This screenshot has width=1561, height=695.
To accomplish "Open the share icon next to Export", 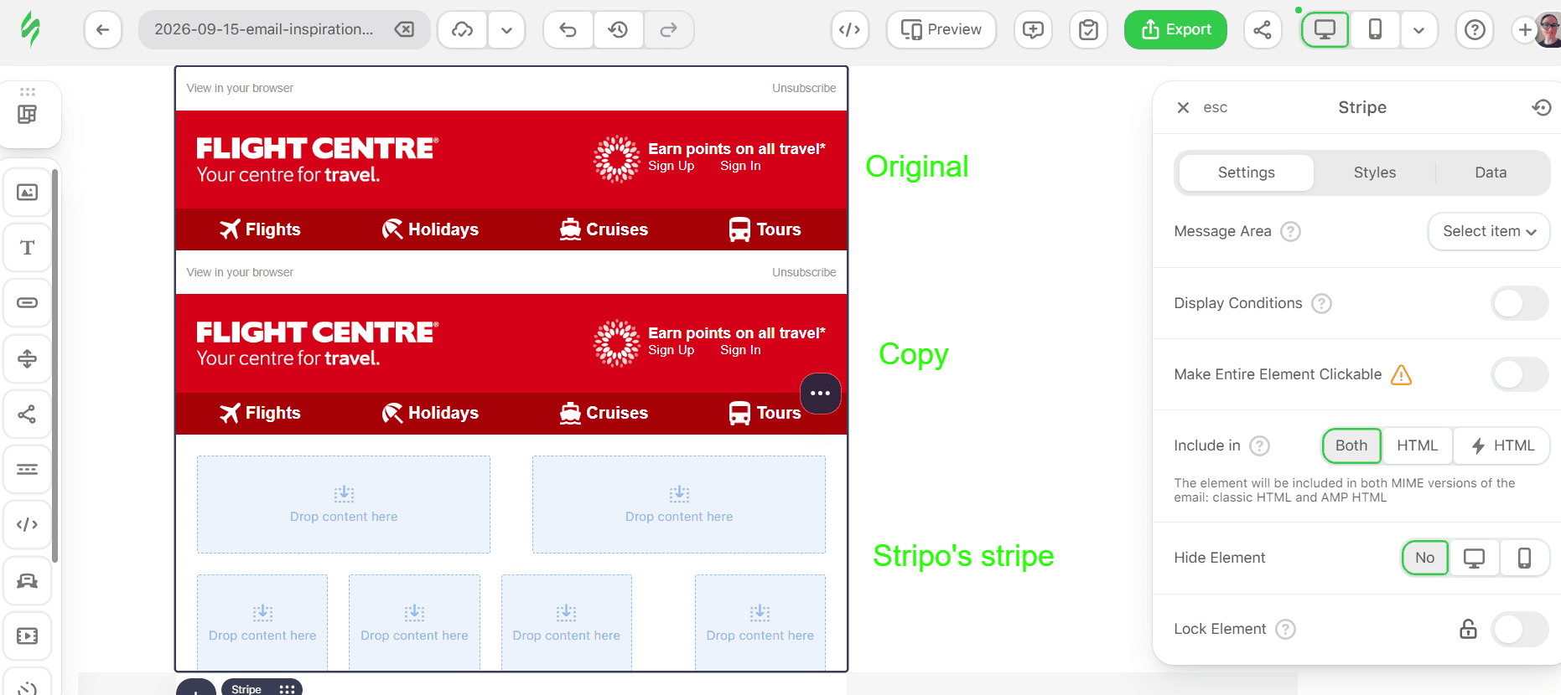I will pos(1263,30).
